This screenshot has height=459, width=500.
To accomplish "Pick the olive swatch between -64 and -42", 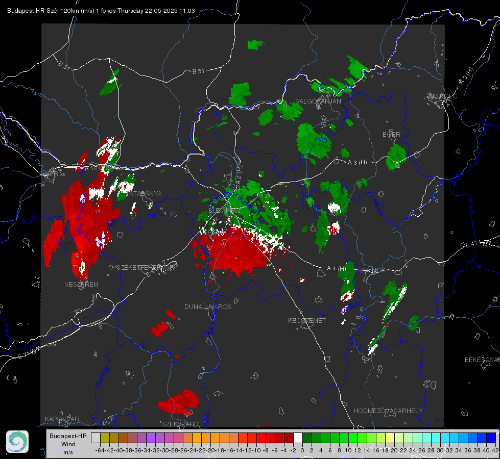I will click(105, 438).
